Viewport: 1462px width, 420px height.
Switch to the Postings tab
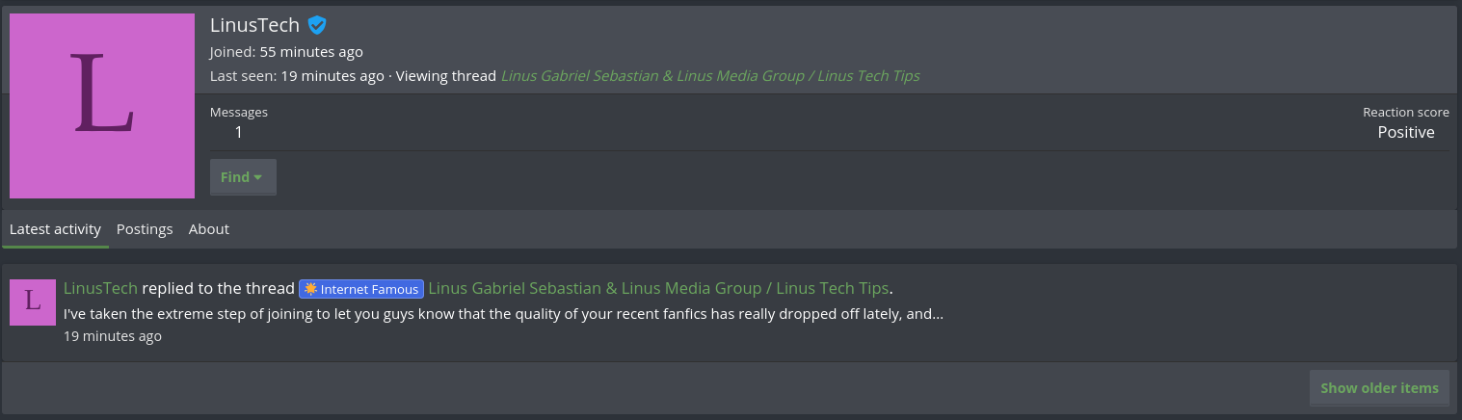point(145,229)
